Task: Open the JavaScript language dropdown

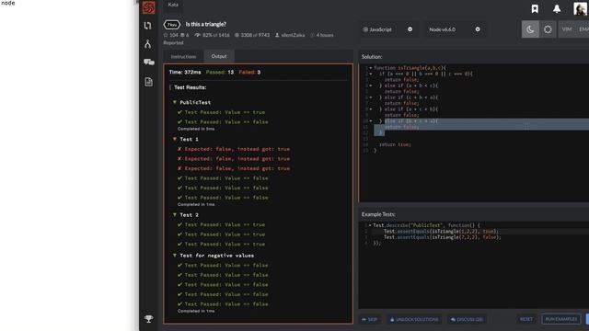Action: point(387,29)
